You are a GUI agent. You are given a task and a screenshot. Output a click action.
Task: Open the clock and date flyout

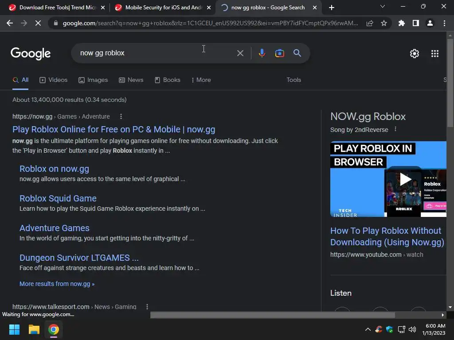click(x=434, y=329)
